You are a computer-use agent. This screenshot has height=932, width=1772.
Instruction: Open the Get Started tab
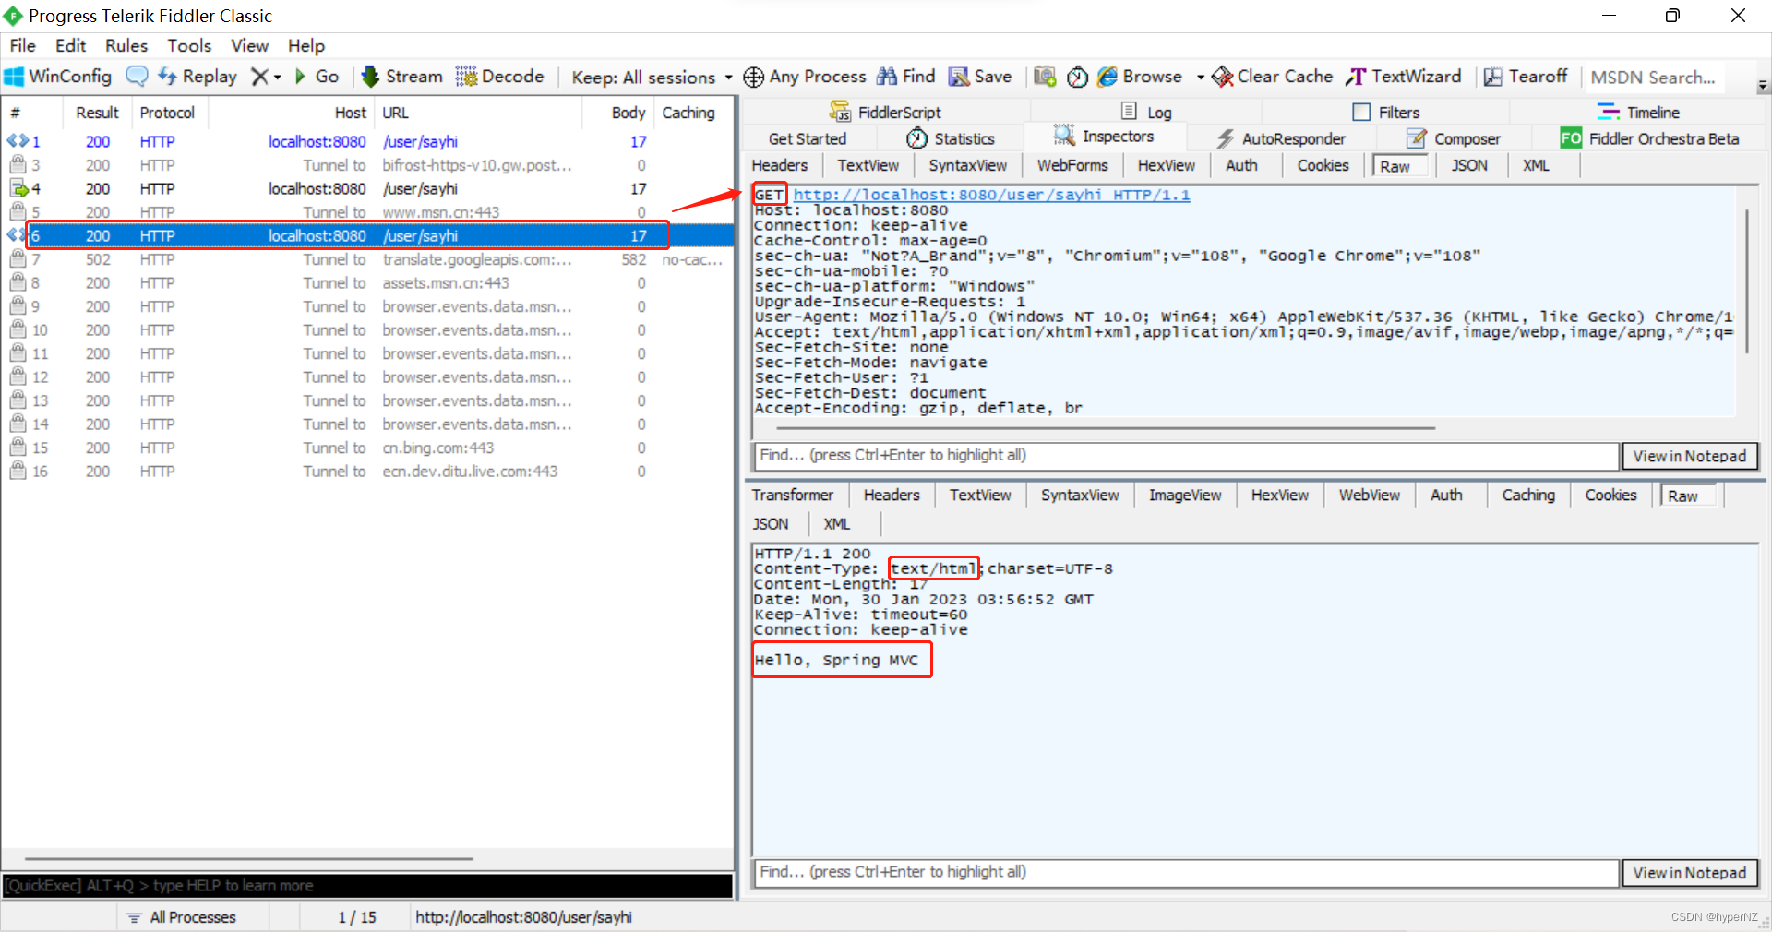808,138
